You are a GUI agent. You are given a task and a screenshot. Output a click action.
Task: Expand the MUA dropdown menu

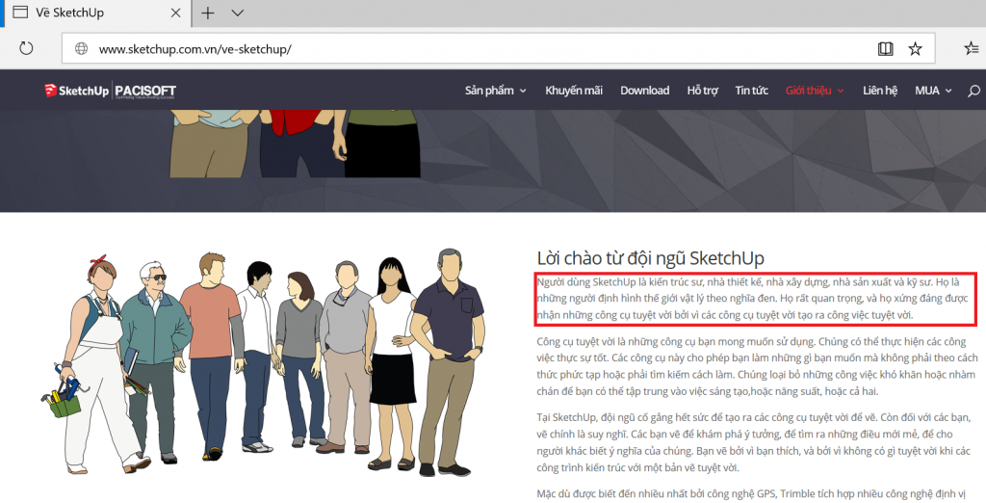click(933, 91)
